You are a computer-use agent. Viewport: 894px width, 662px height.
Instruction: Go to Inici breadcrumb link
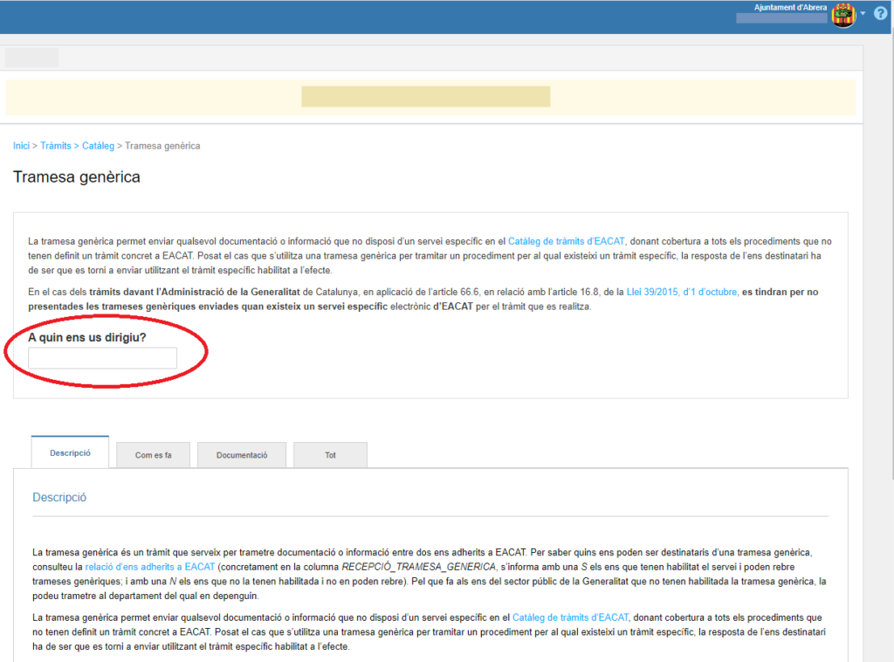click(21, 146)
